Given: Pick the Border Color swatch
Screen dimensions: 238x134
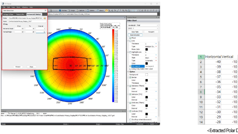Looking at the screenshot, I should (147, 80).
